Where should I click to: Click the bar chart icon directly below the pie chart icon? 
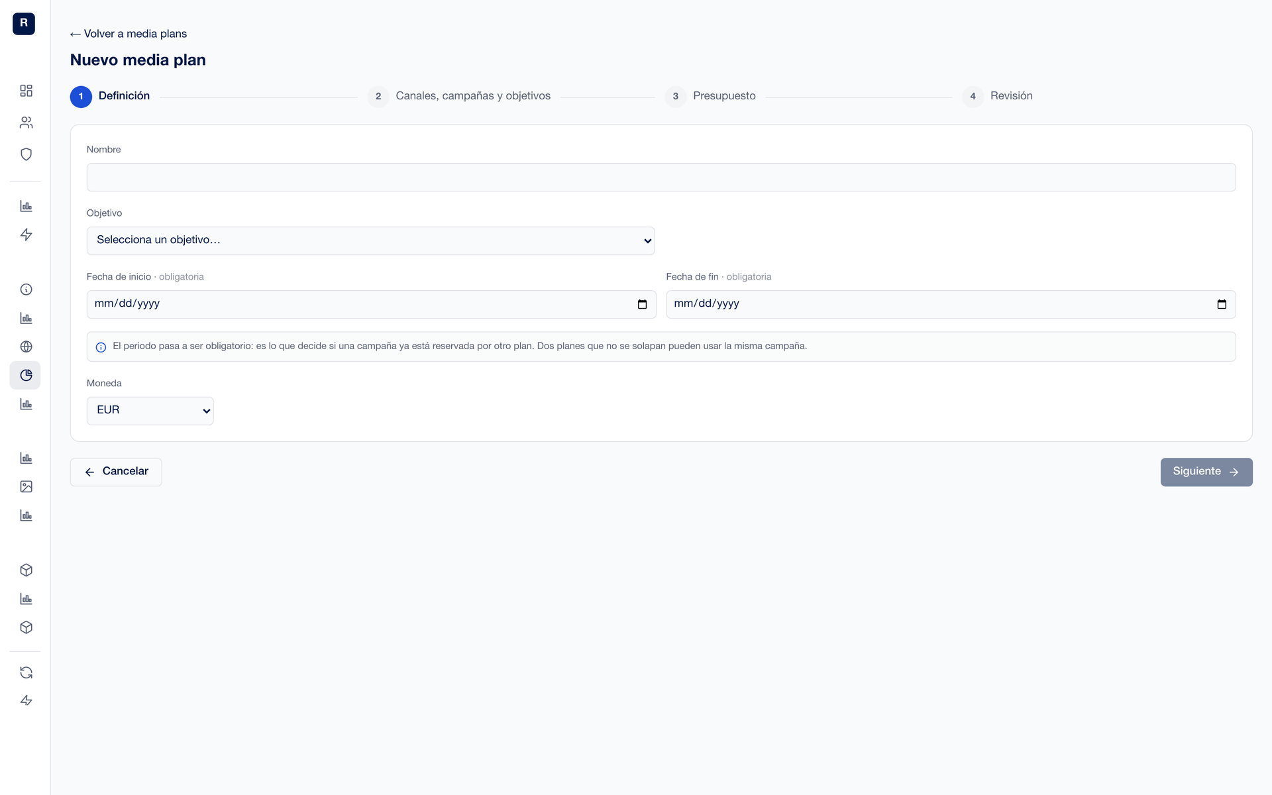(x=26, y=404)
